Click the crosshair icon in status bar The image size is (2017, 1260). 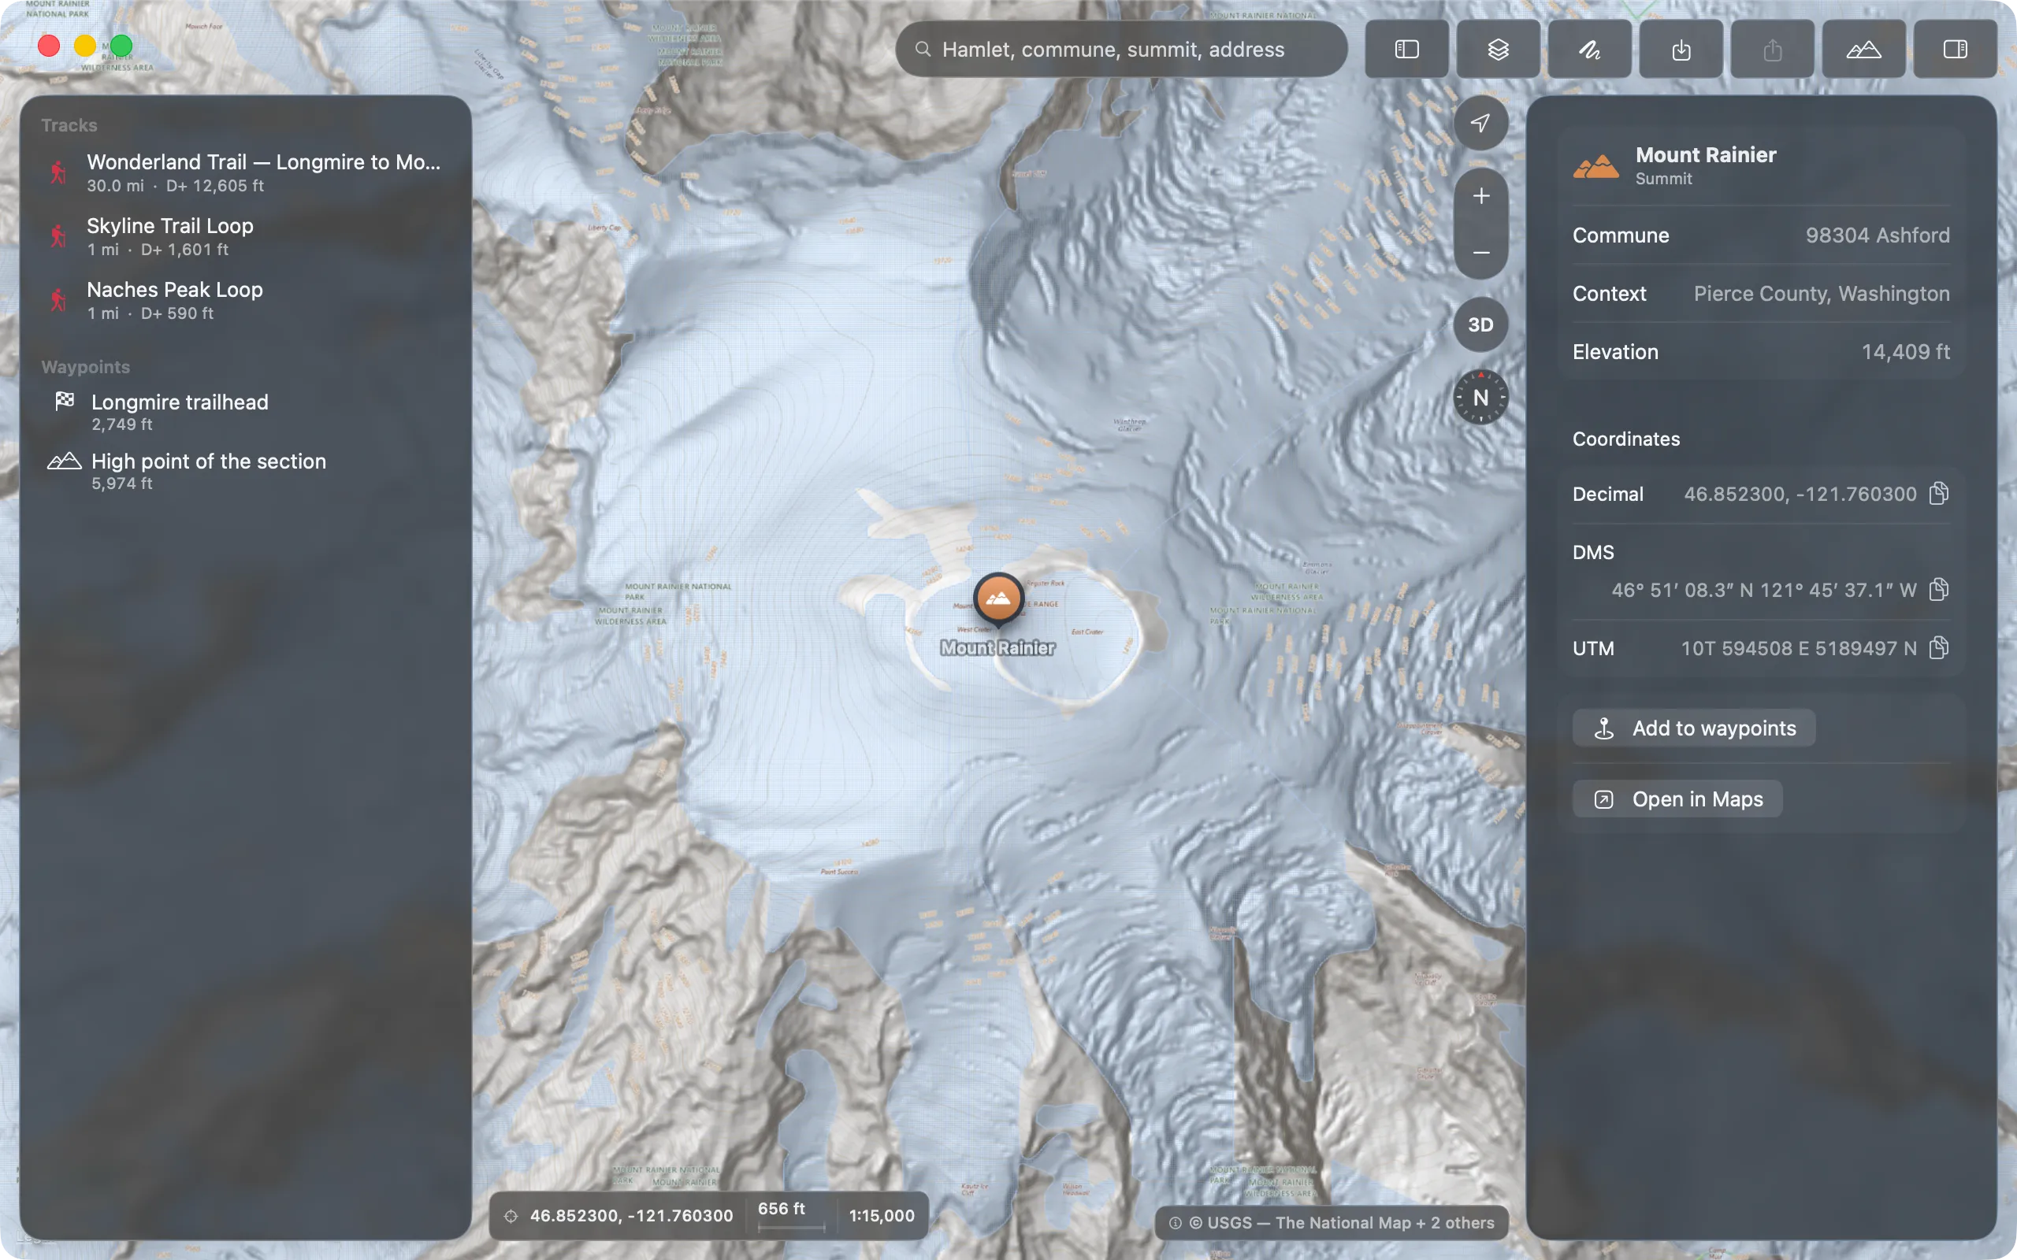tap(511, 1217)
